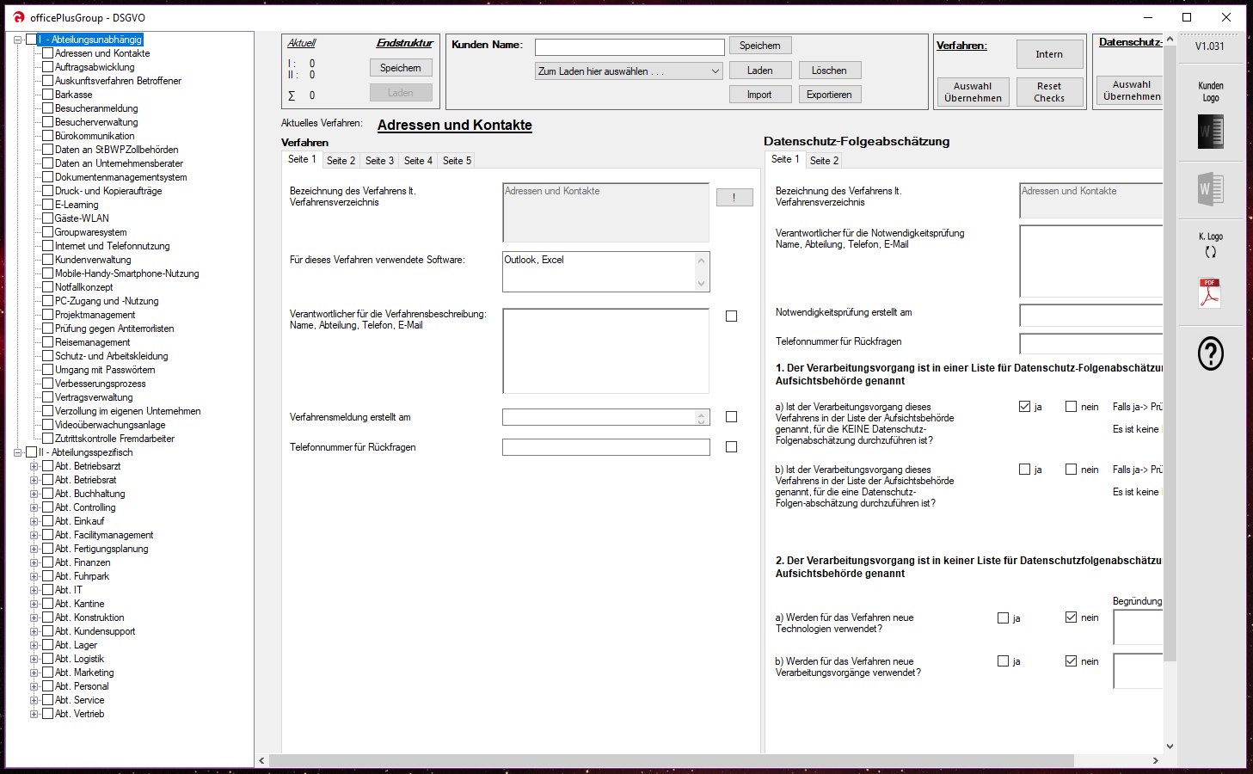This screenshot has width=1253, height=774.
Task: Click the horizontal scrollbar thumb at bottom
Action: (x=671, y=761)
